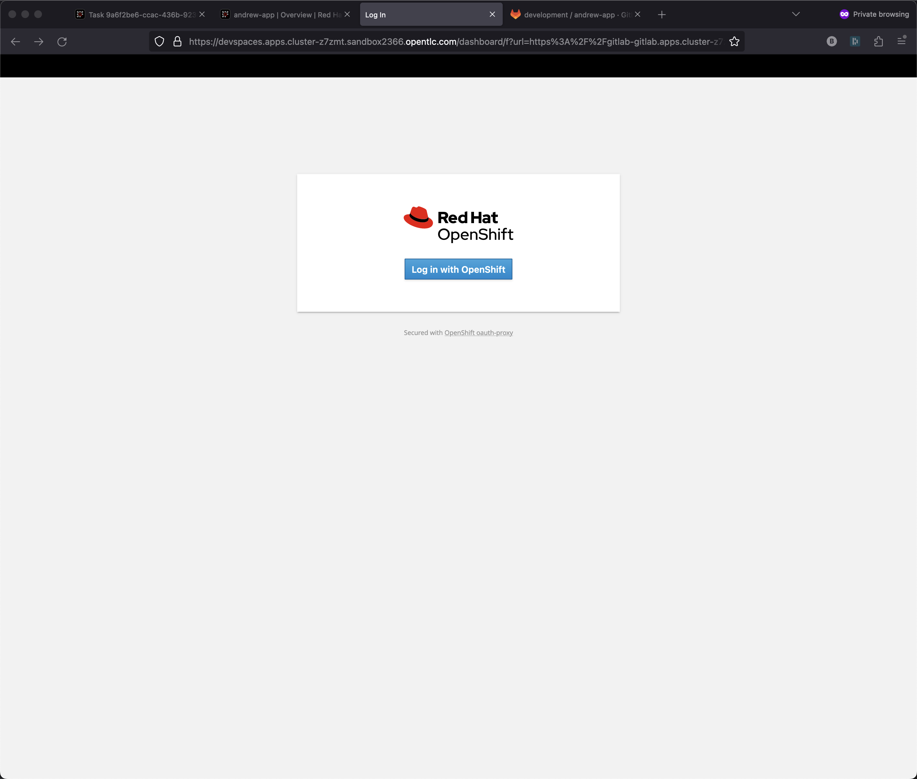917x779 pixels.
Task: Click the forward navigation arrow
Action: tap(39, 42)
